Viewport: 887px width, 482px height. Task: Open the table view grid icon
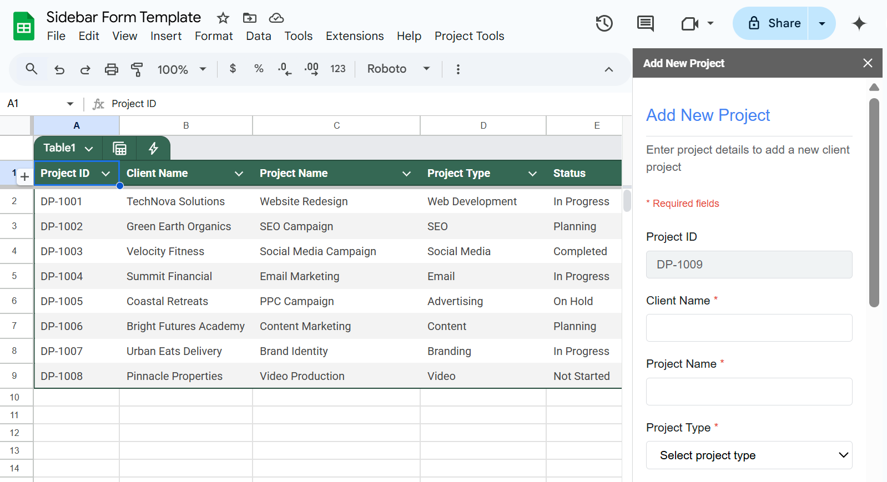point(119,148)
